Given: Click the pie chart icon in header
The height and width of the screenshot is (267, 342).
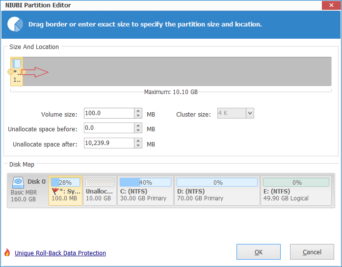Looking at the screenshot, I should pyautogui.click(x=16, y=24).
